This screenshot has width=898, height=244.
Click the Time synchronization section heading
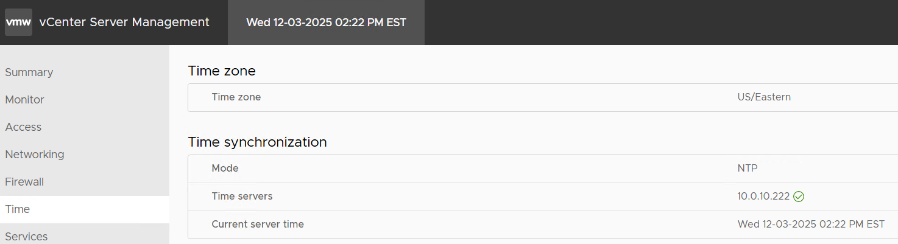point(258,142)
